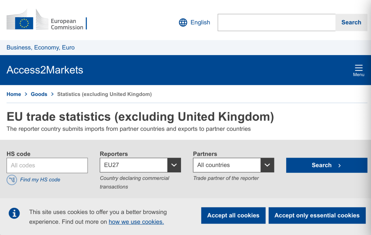Click the cookie notice info icon
Image resolution: width=371 pixels, height=235 pixels.
pyautogui.click(x=14, y=213)
